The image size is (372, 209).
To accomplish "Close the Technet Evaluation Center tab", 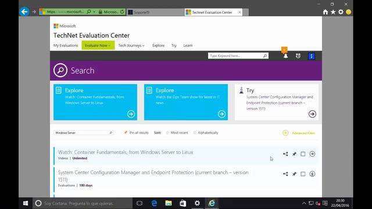I will click(239, 12).
